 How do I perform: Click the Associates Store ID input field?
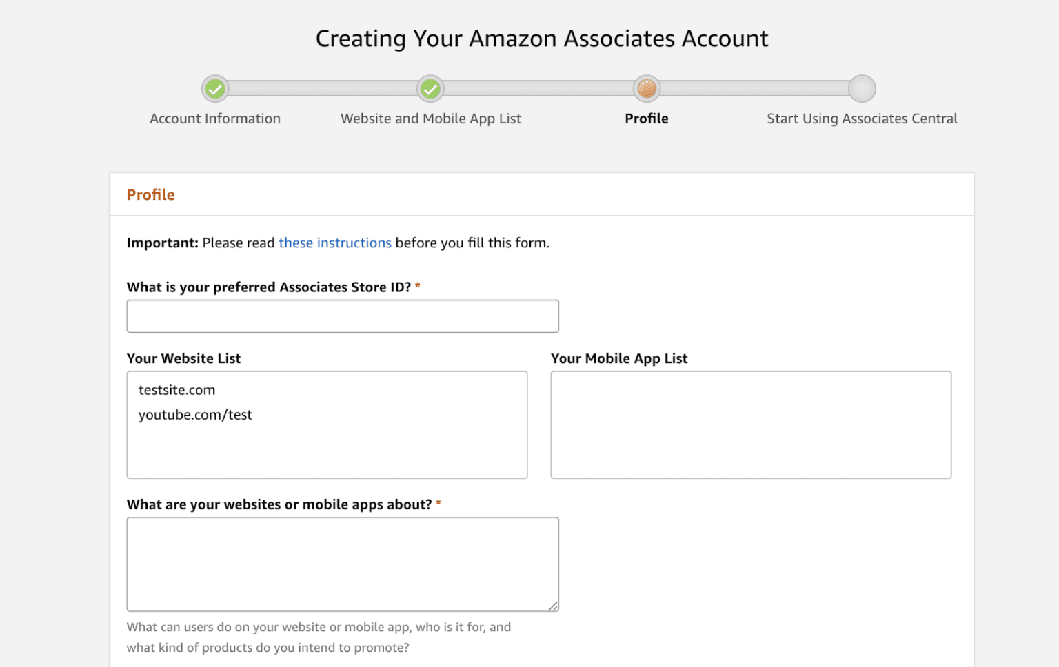pos(343,316)
